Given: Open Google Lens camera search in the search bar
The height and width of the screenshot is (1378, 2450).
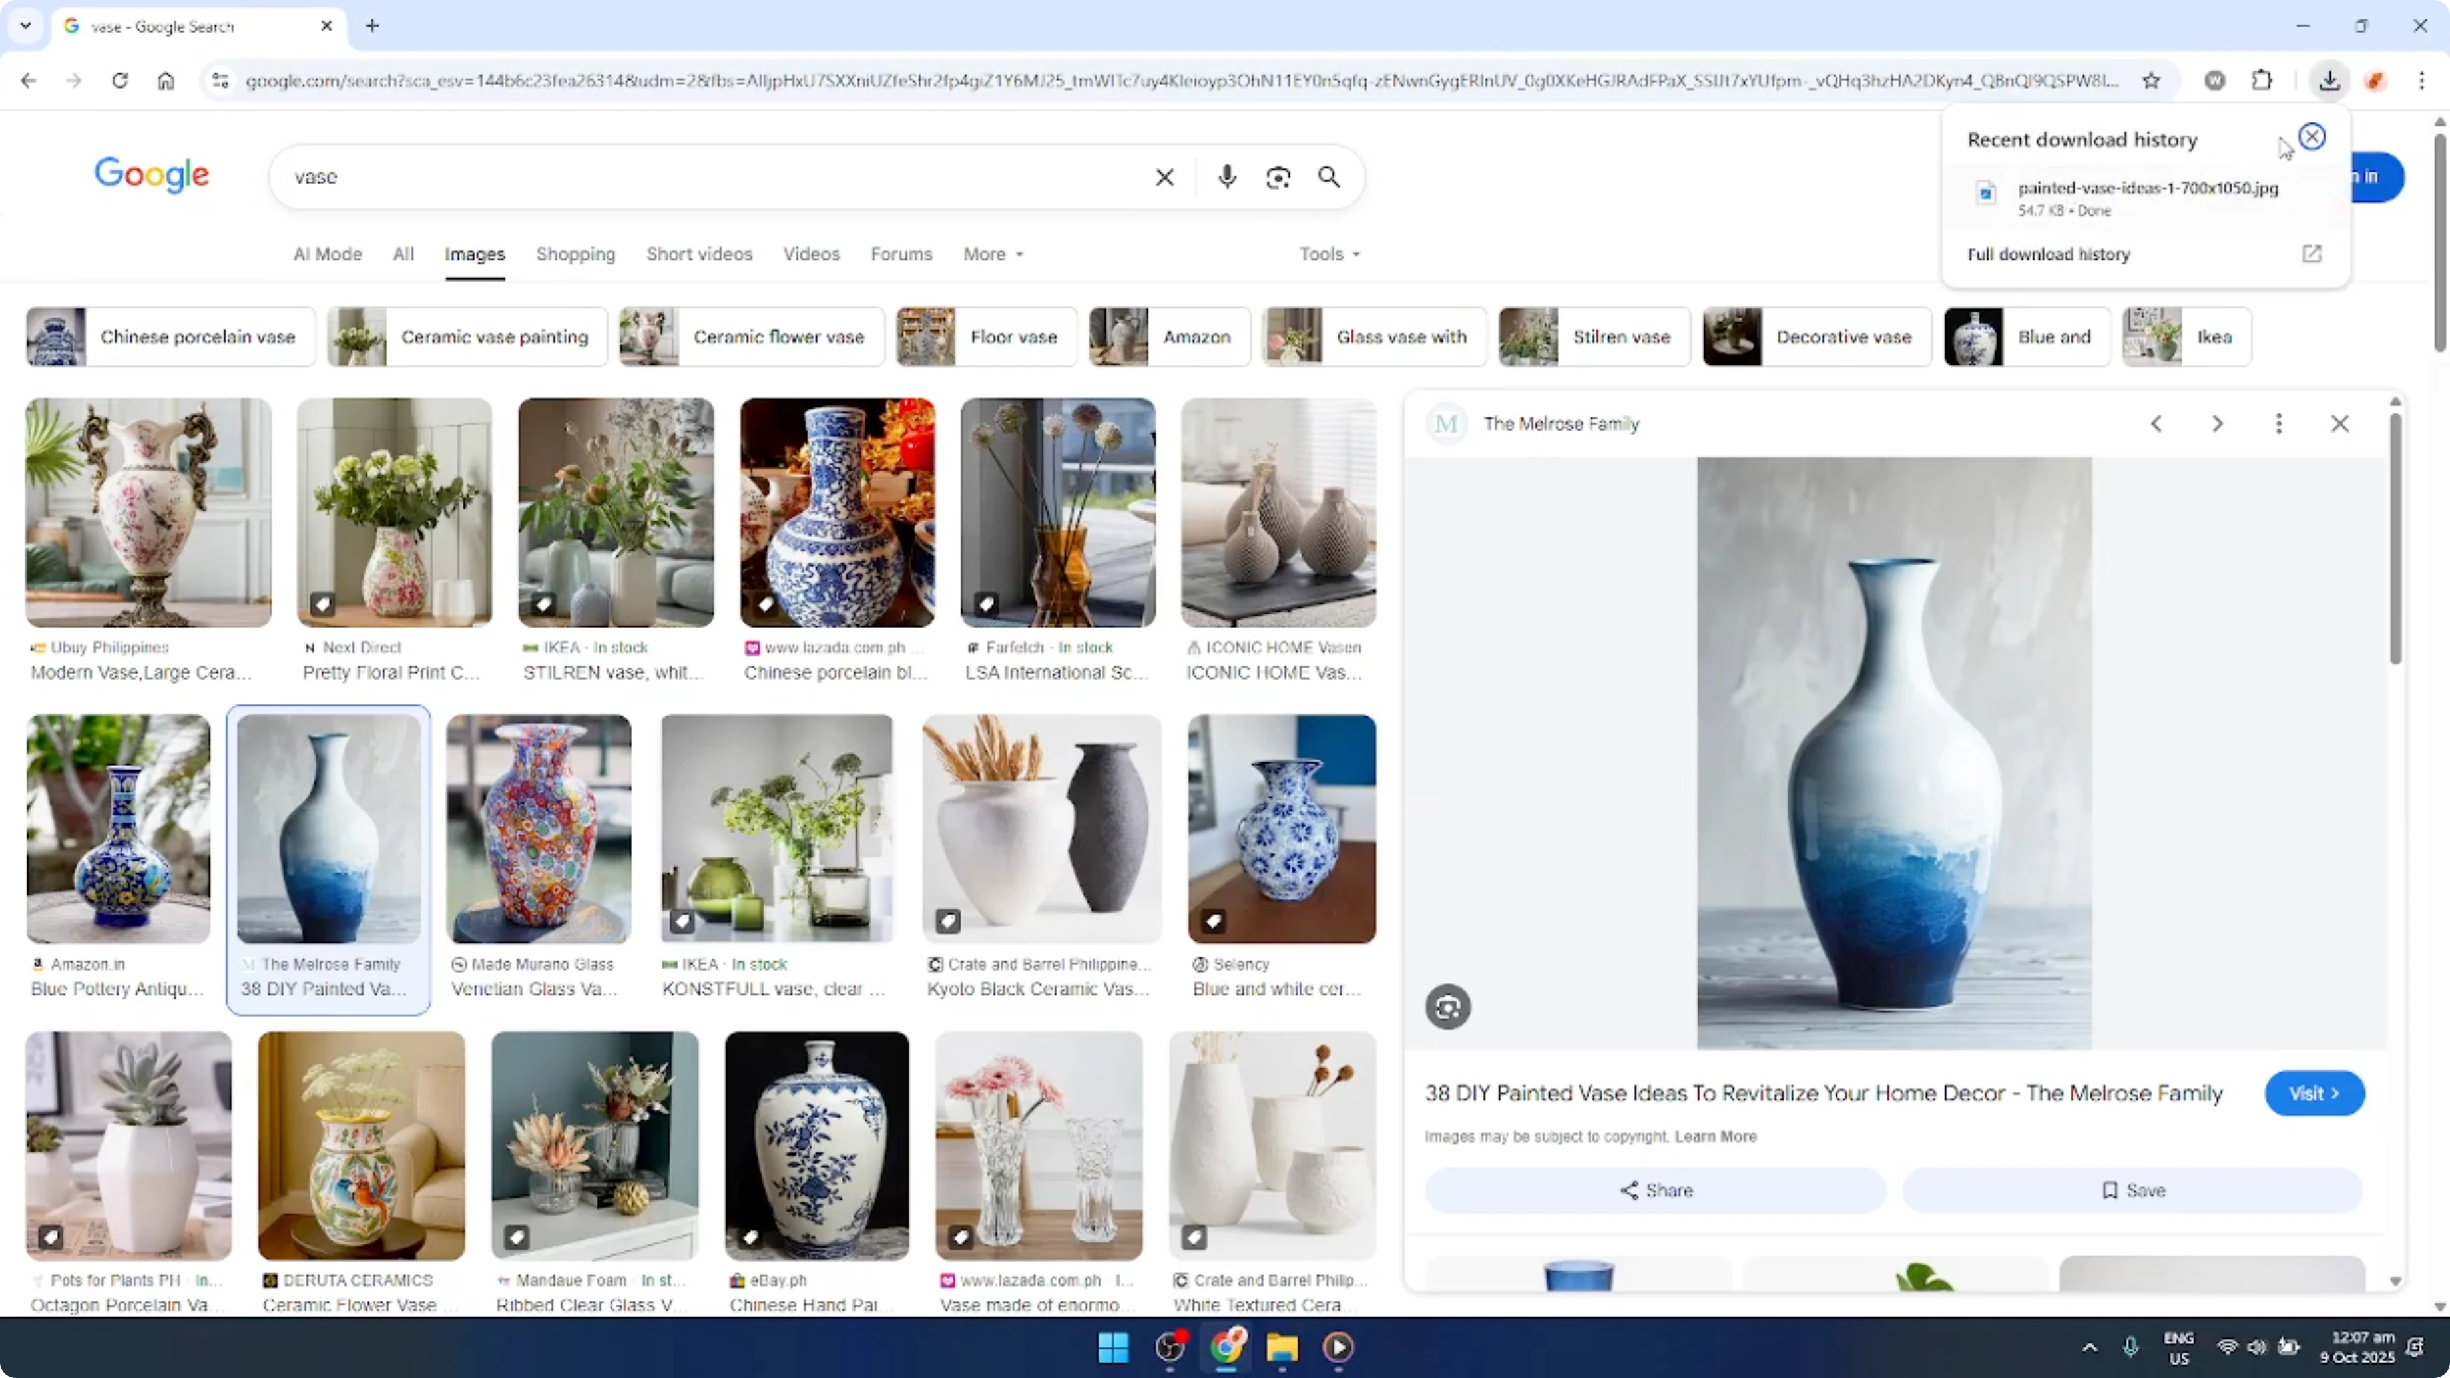Looking at the screenshot, I should click(1278, 177).
